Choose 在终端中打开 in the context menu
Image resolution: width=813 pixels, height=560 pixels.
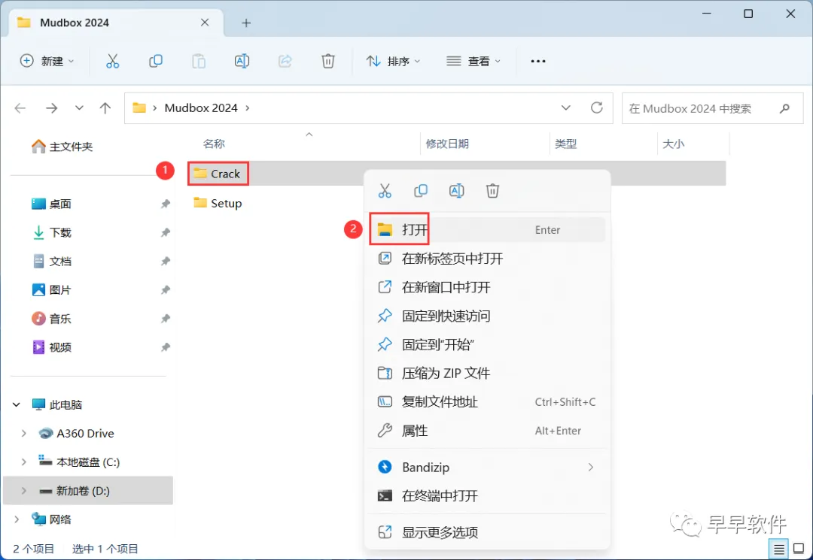tap(487, 496)
